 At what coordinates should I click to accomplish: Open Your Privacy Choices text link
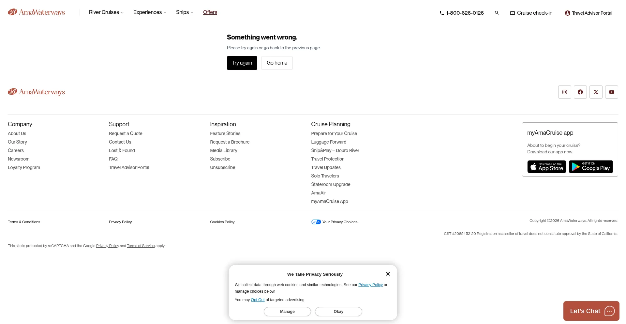[340, 222]
